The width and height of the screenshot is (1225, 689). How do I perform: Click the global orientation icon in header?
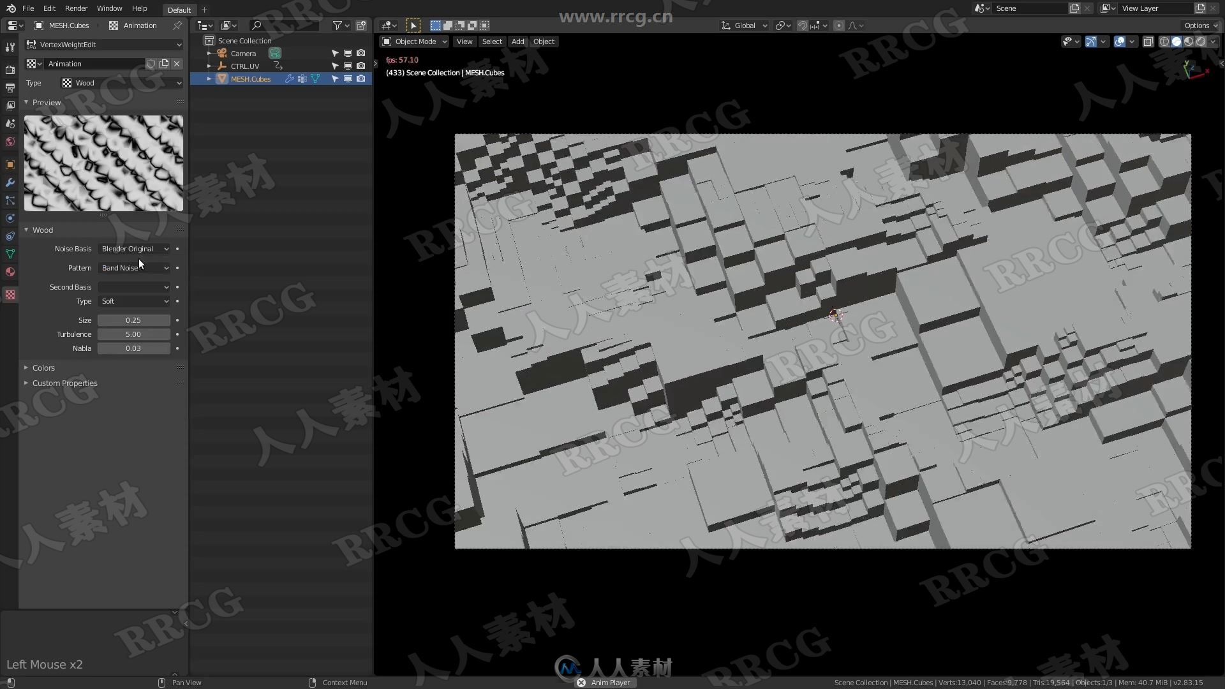pyautogui.click(x=724, y=26)
